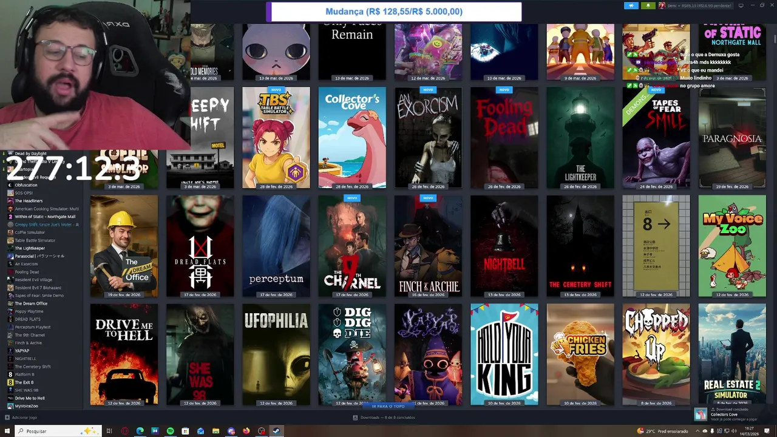Open the Dig Dig Die game cover
This screenshot has width=777, height=437.
click(x=352, y=354)
